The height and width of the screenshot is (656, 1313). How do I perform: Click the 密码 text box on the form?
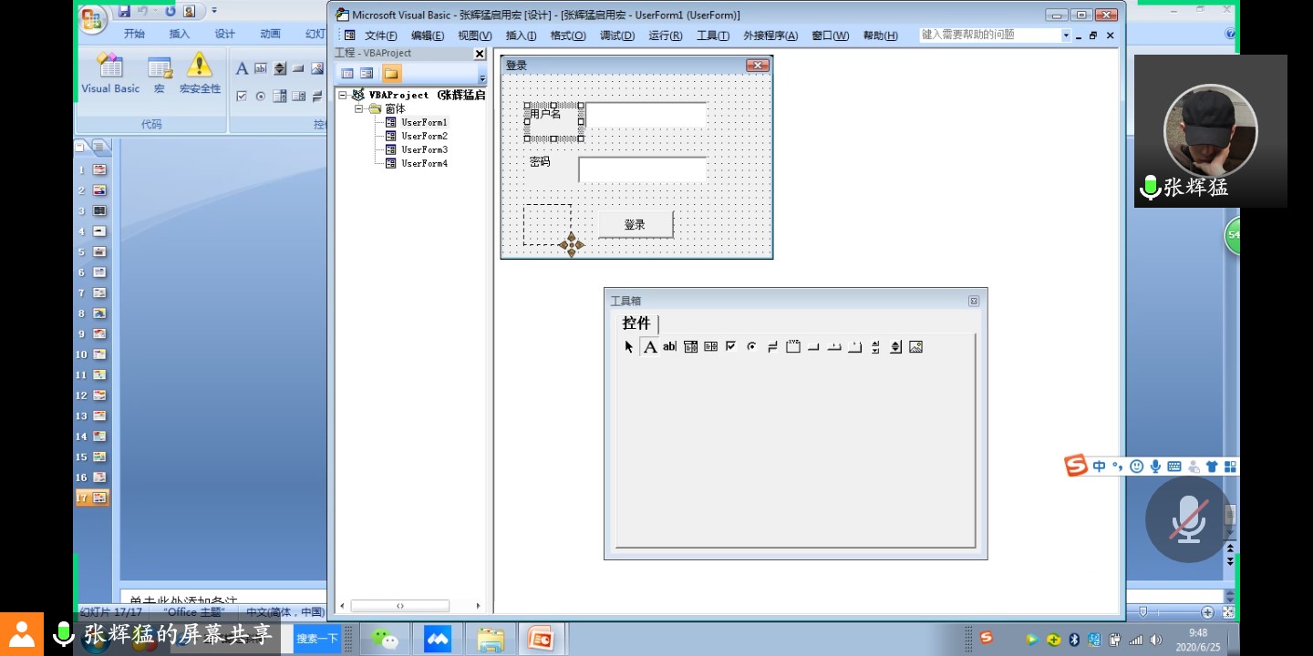click(x=643, y=169)
